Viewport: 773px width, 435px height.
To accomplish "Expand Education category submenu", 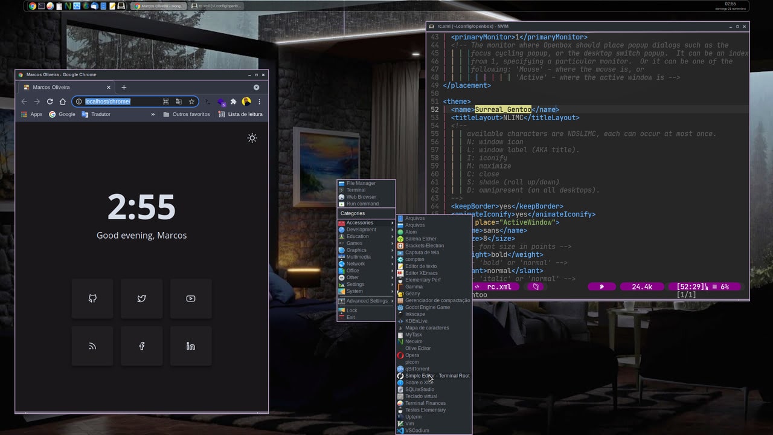I will coord(366,236).
